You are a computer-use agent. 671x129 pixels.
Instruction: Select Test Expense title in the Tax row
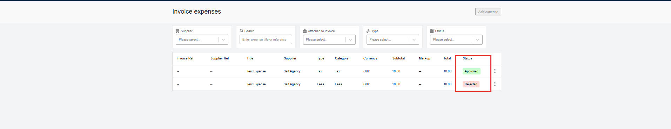point(256,71)
